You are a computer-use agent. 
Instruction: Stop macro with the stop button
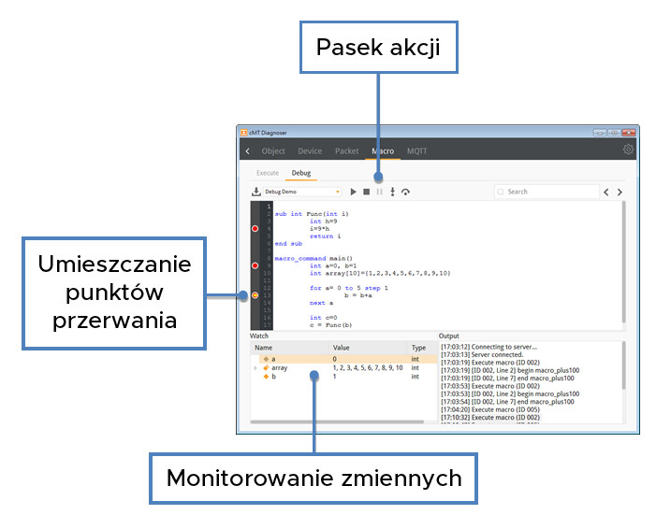pyautogui.click(x=366, y=192)
